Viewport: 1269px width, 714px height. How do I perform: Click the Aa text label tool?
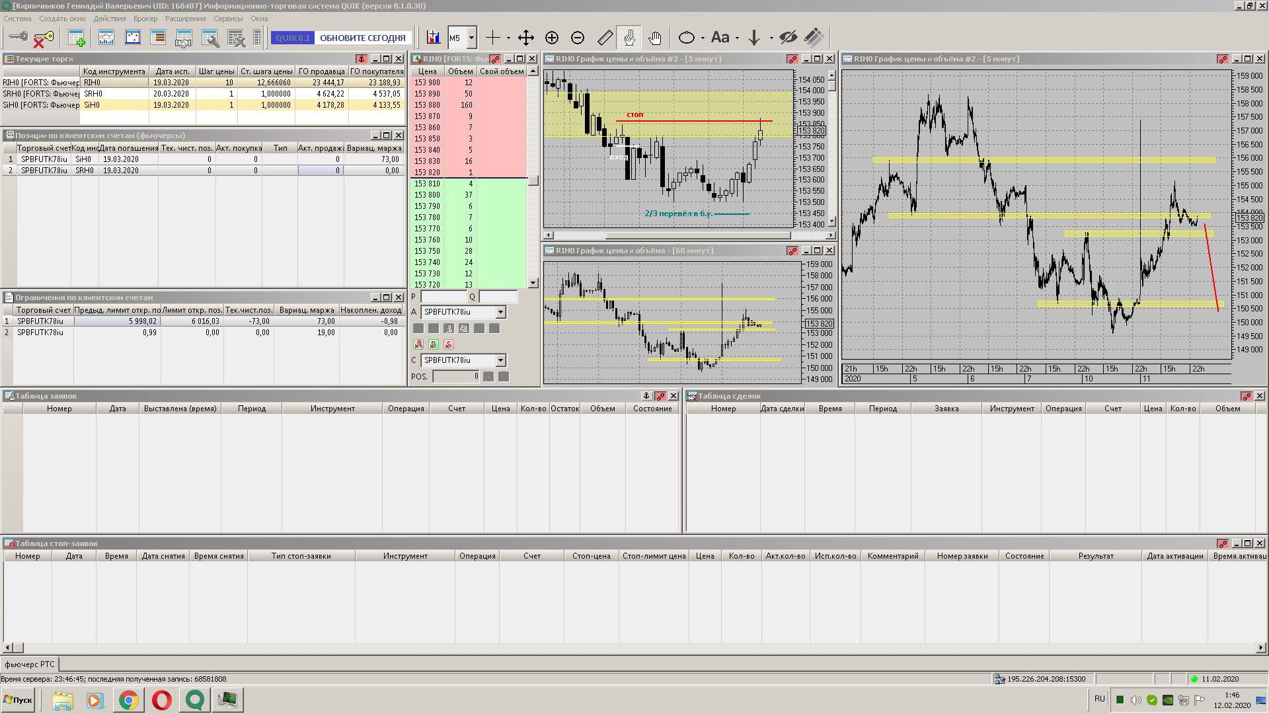720,38
